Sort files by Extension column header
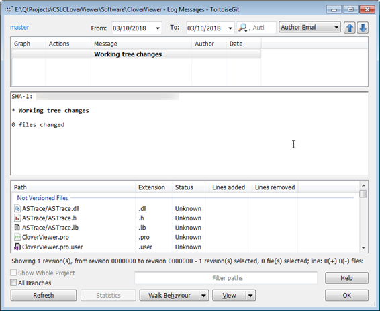The image size is (380, 311). [154, 187]
